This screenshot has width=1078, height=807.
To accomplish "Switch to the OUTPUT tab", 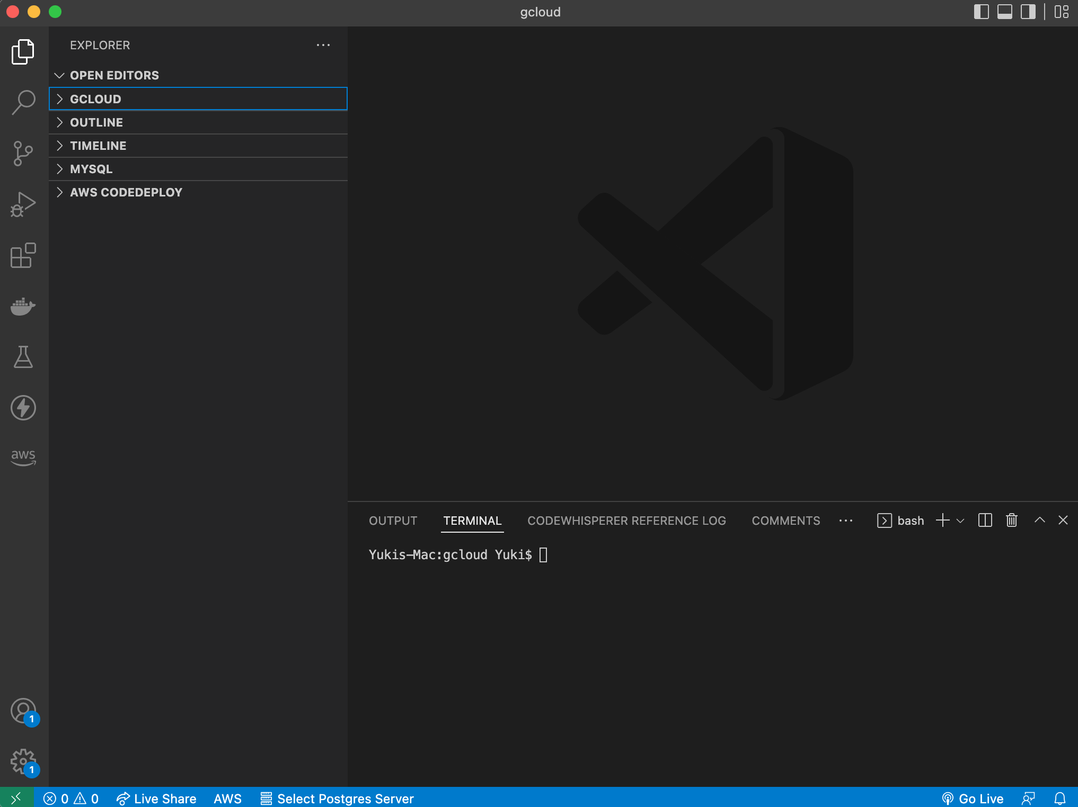I will coord(393,521).
